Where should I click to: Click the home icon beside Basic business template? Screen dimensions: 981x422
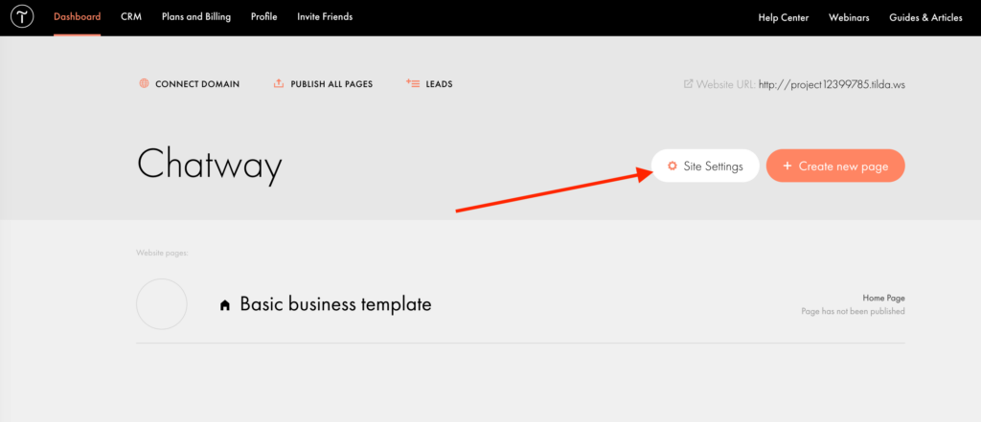(224, 305)
